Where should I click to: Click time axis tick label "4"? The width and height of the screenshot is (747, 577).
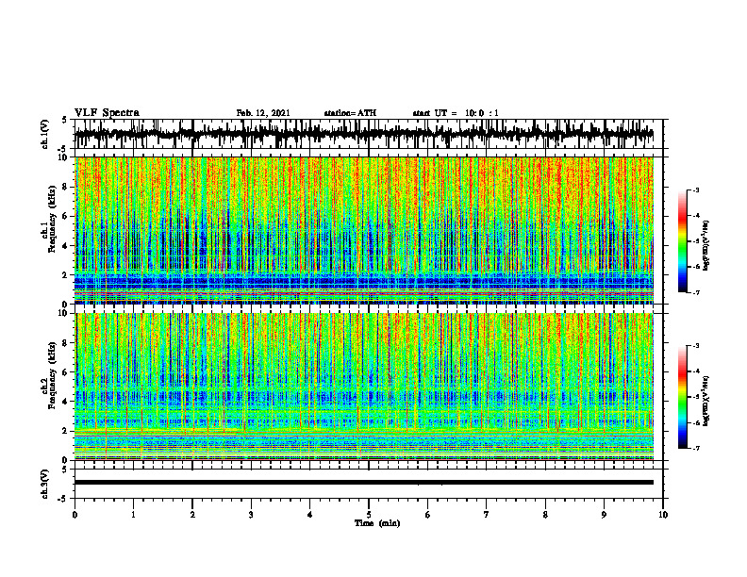pos(310,515)
